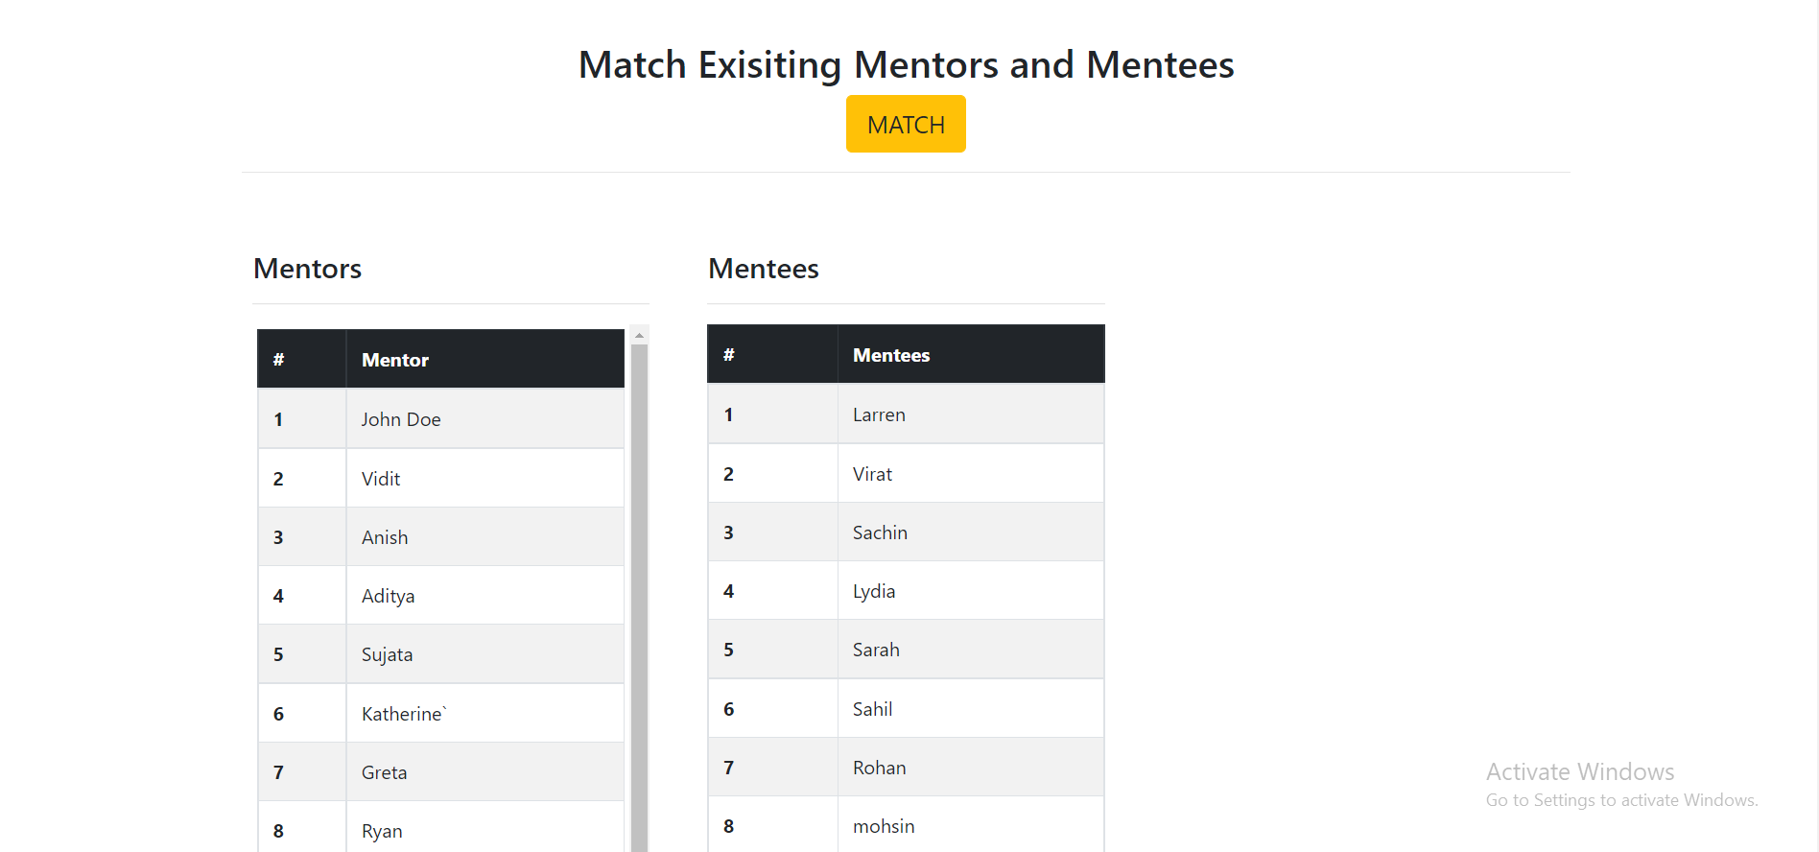
Task: Click on mentor Anish
Action: [385, 537]
